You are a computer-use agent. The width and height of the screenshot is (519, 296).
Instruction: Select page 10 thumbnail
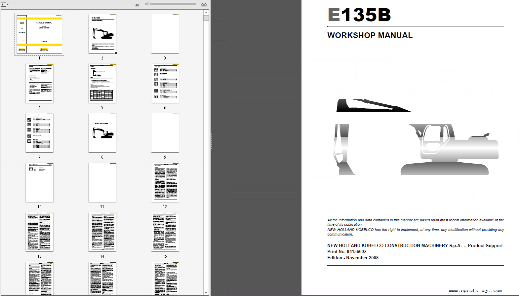tap(39, 182)
